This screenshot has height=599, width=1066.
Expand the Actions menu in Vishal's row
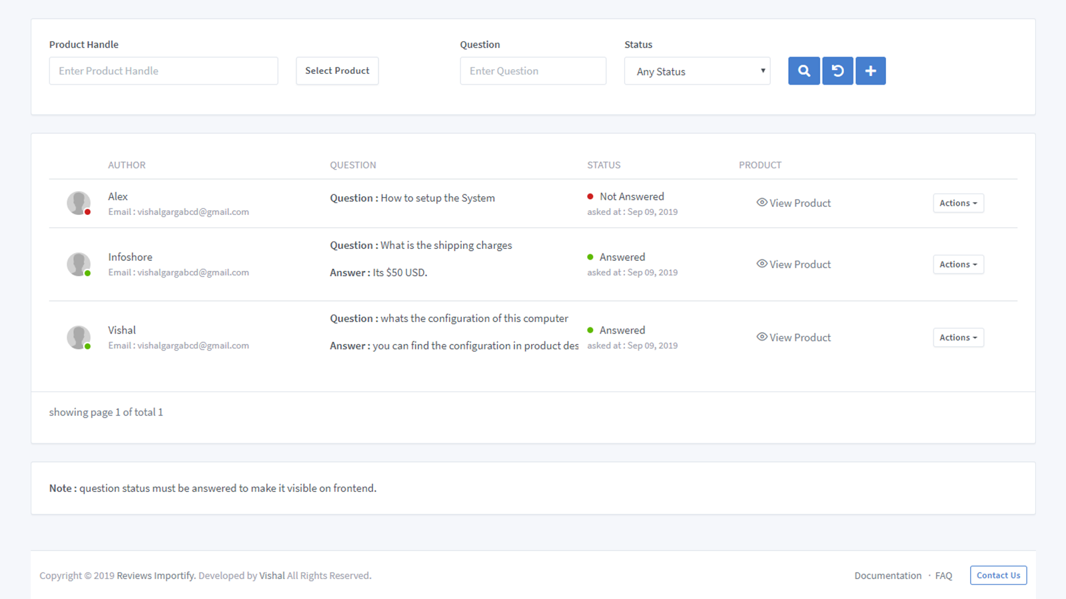(x=958, y=337)
